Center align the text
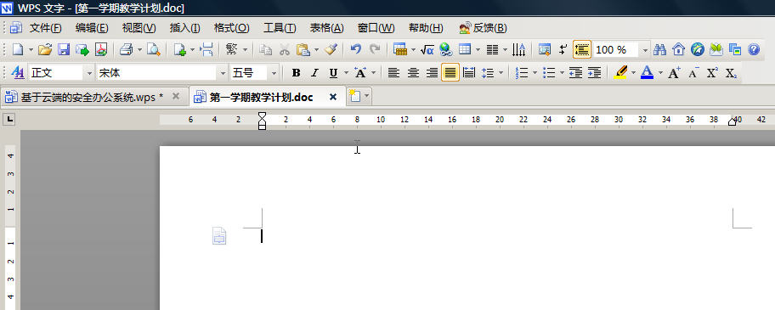The image size is (775, 310). 413,73
